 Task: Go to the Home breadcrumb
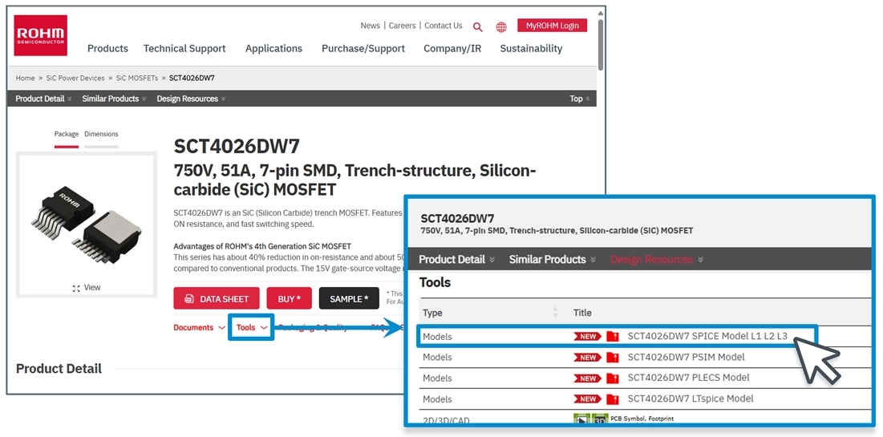pos(26,79)
